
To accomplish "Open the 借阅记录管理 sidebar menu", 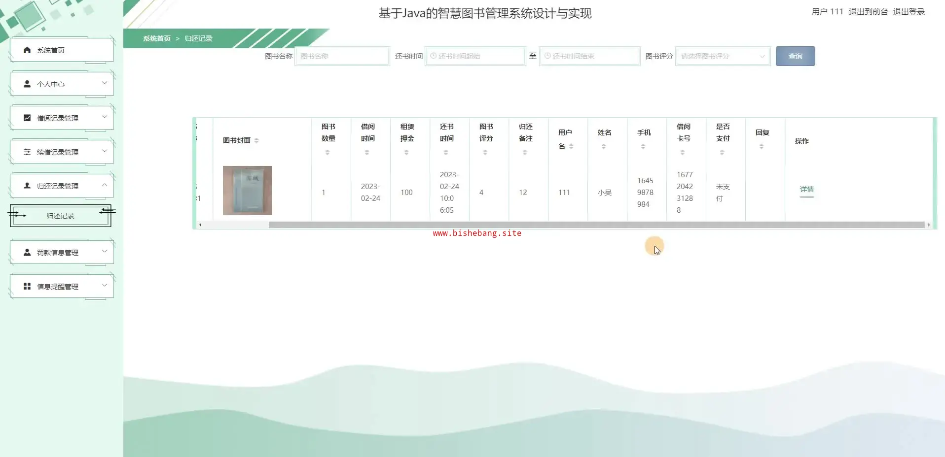I will [62, 118].
